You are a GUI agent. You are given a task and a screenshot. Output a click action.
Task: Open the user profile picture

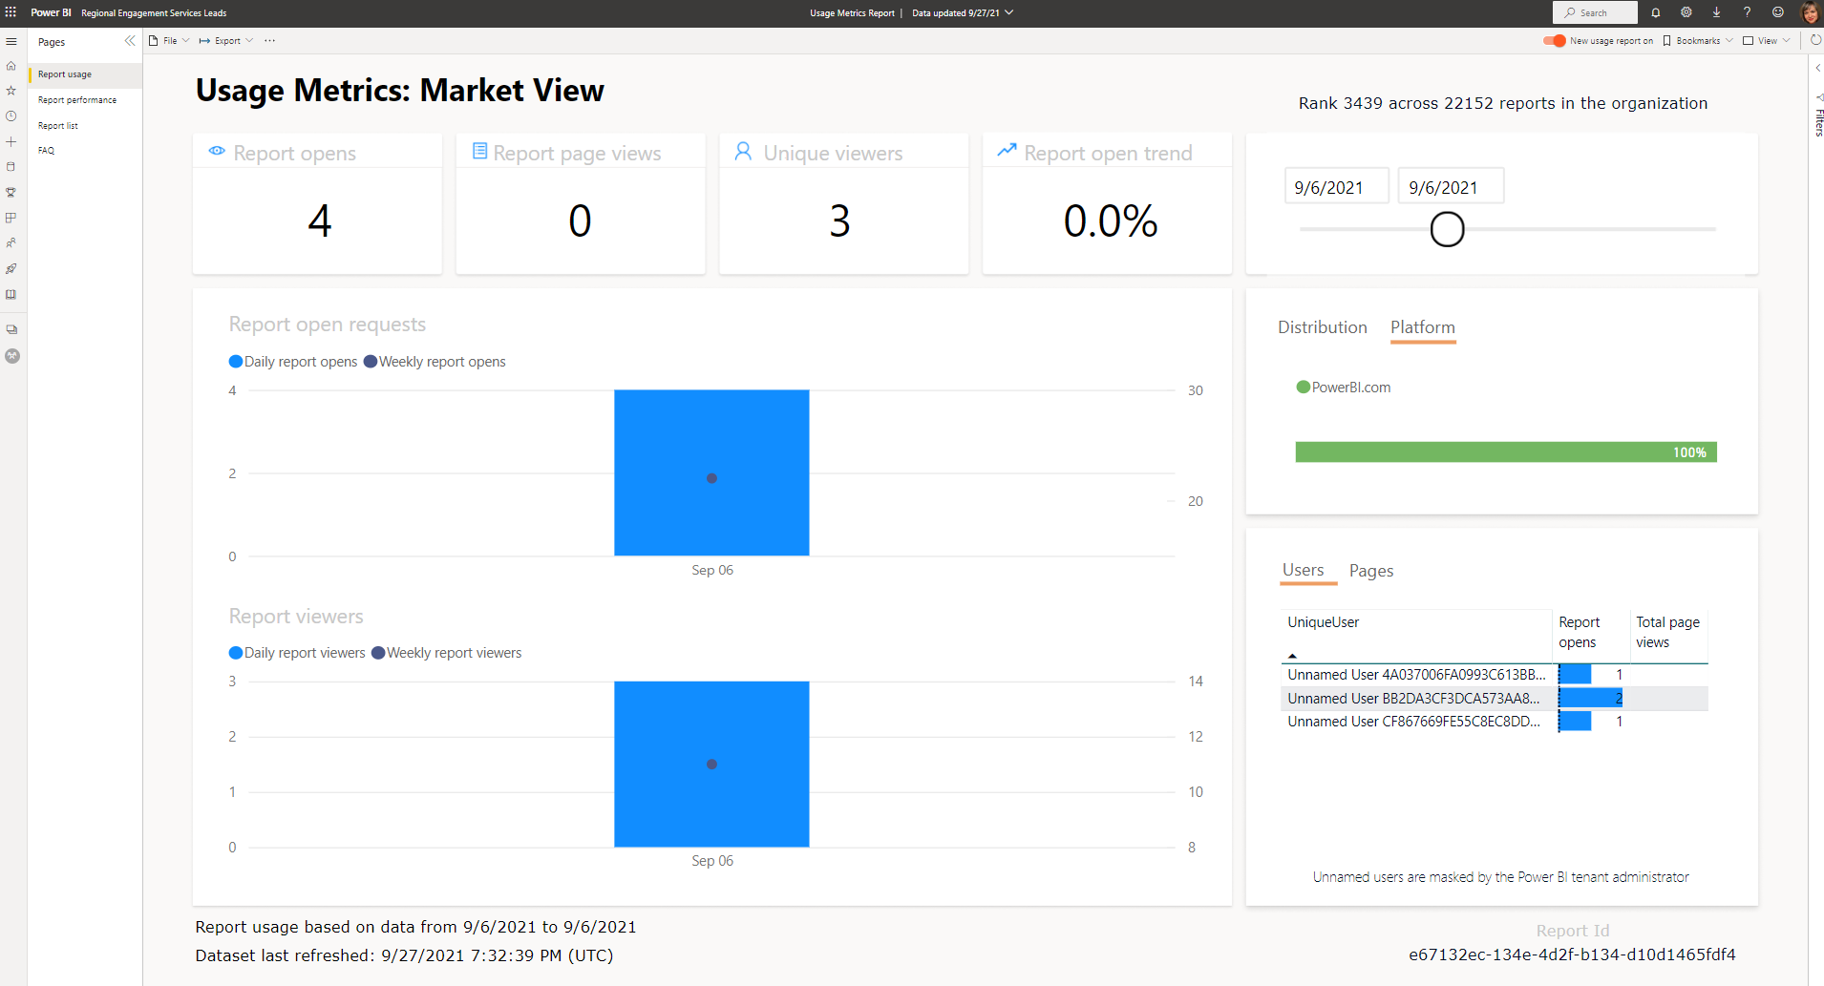click(x=1810, y=12)
